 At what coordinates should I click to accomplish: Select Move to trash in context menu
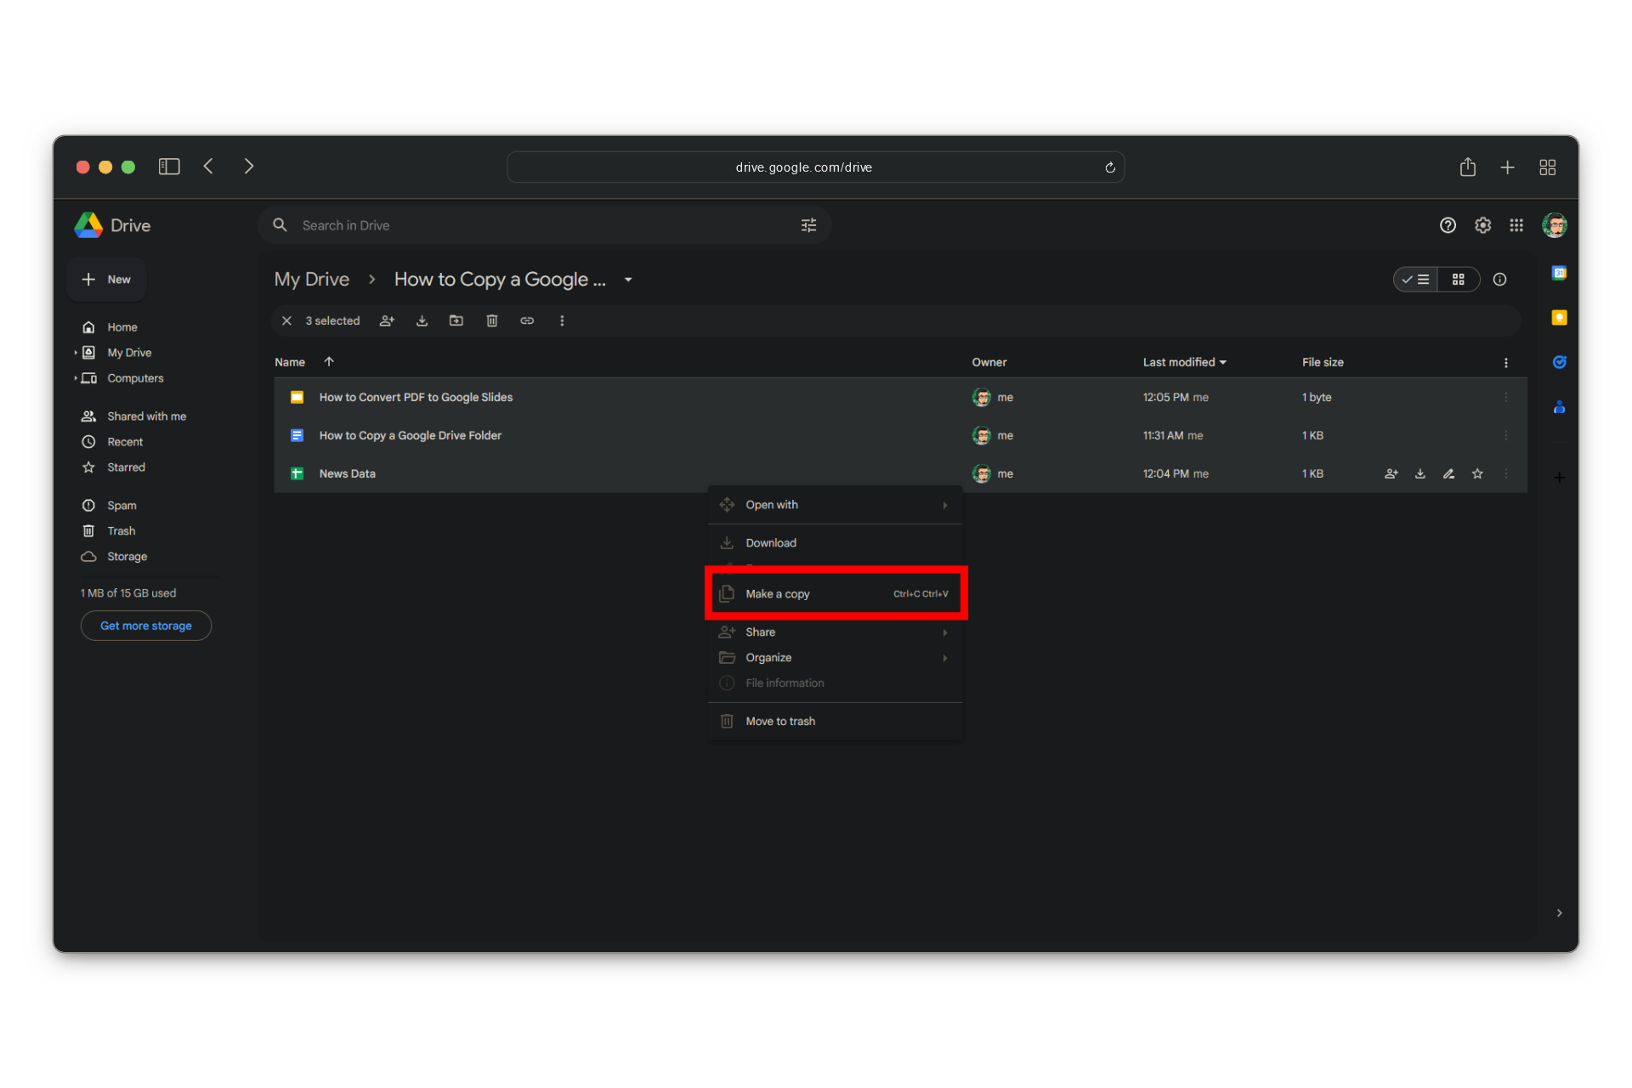(x=780, y=722)
